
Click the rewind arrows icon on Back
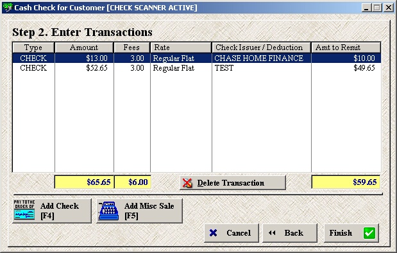[x=272, y=232]
